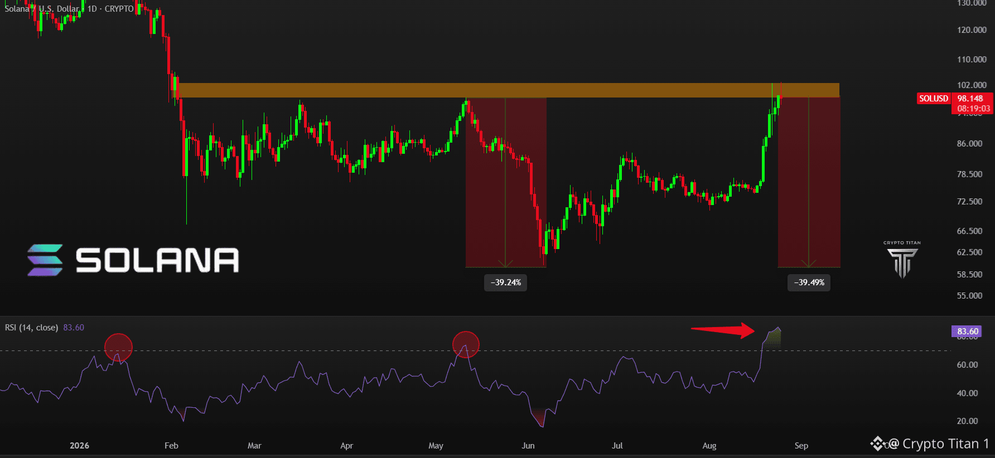The height and width of the screenshot is (458, 995).
Task: Click the 2026 year marker on time axis
Action: coord(79,446)
